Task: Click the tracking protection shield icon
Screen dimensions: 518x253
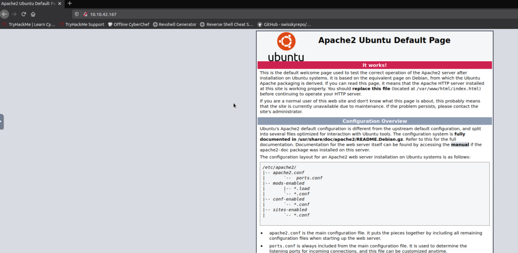Action: [77, 14]
